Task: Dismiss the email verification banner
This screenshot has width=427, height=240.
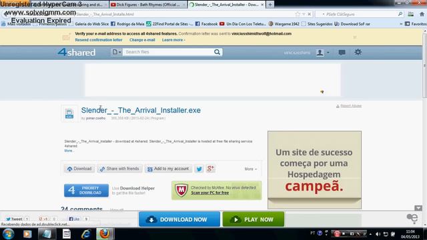Action: [x=354, y=37]
